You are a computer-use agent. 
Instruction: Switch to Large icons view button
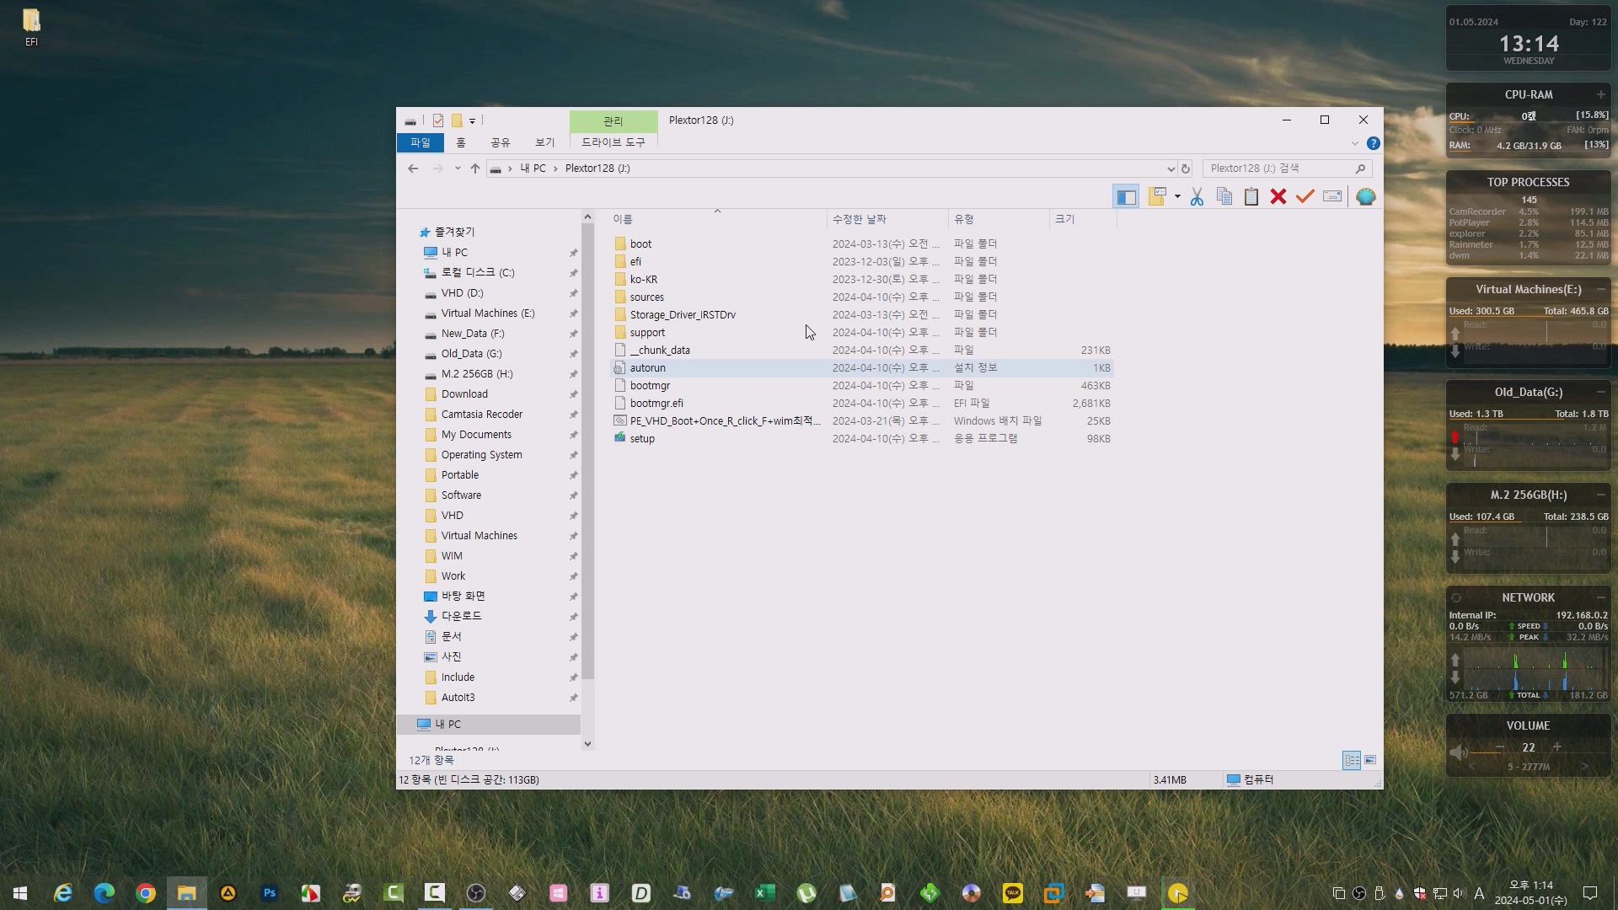1370,760
